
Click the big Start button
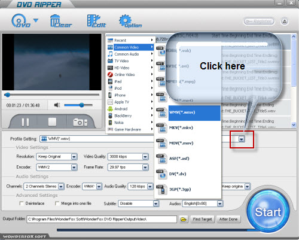coord(268,211)
